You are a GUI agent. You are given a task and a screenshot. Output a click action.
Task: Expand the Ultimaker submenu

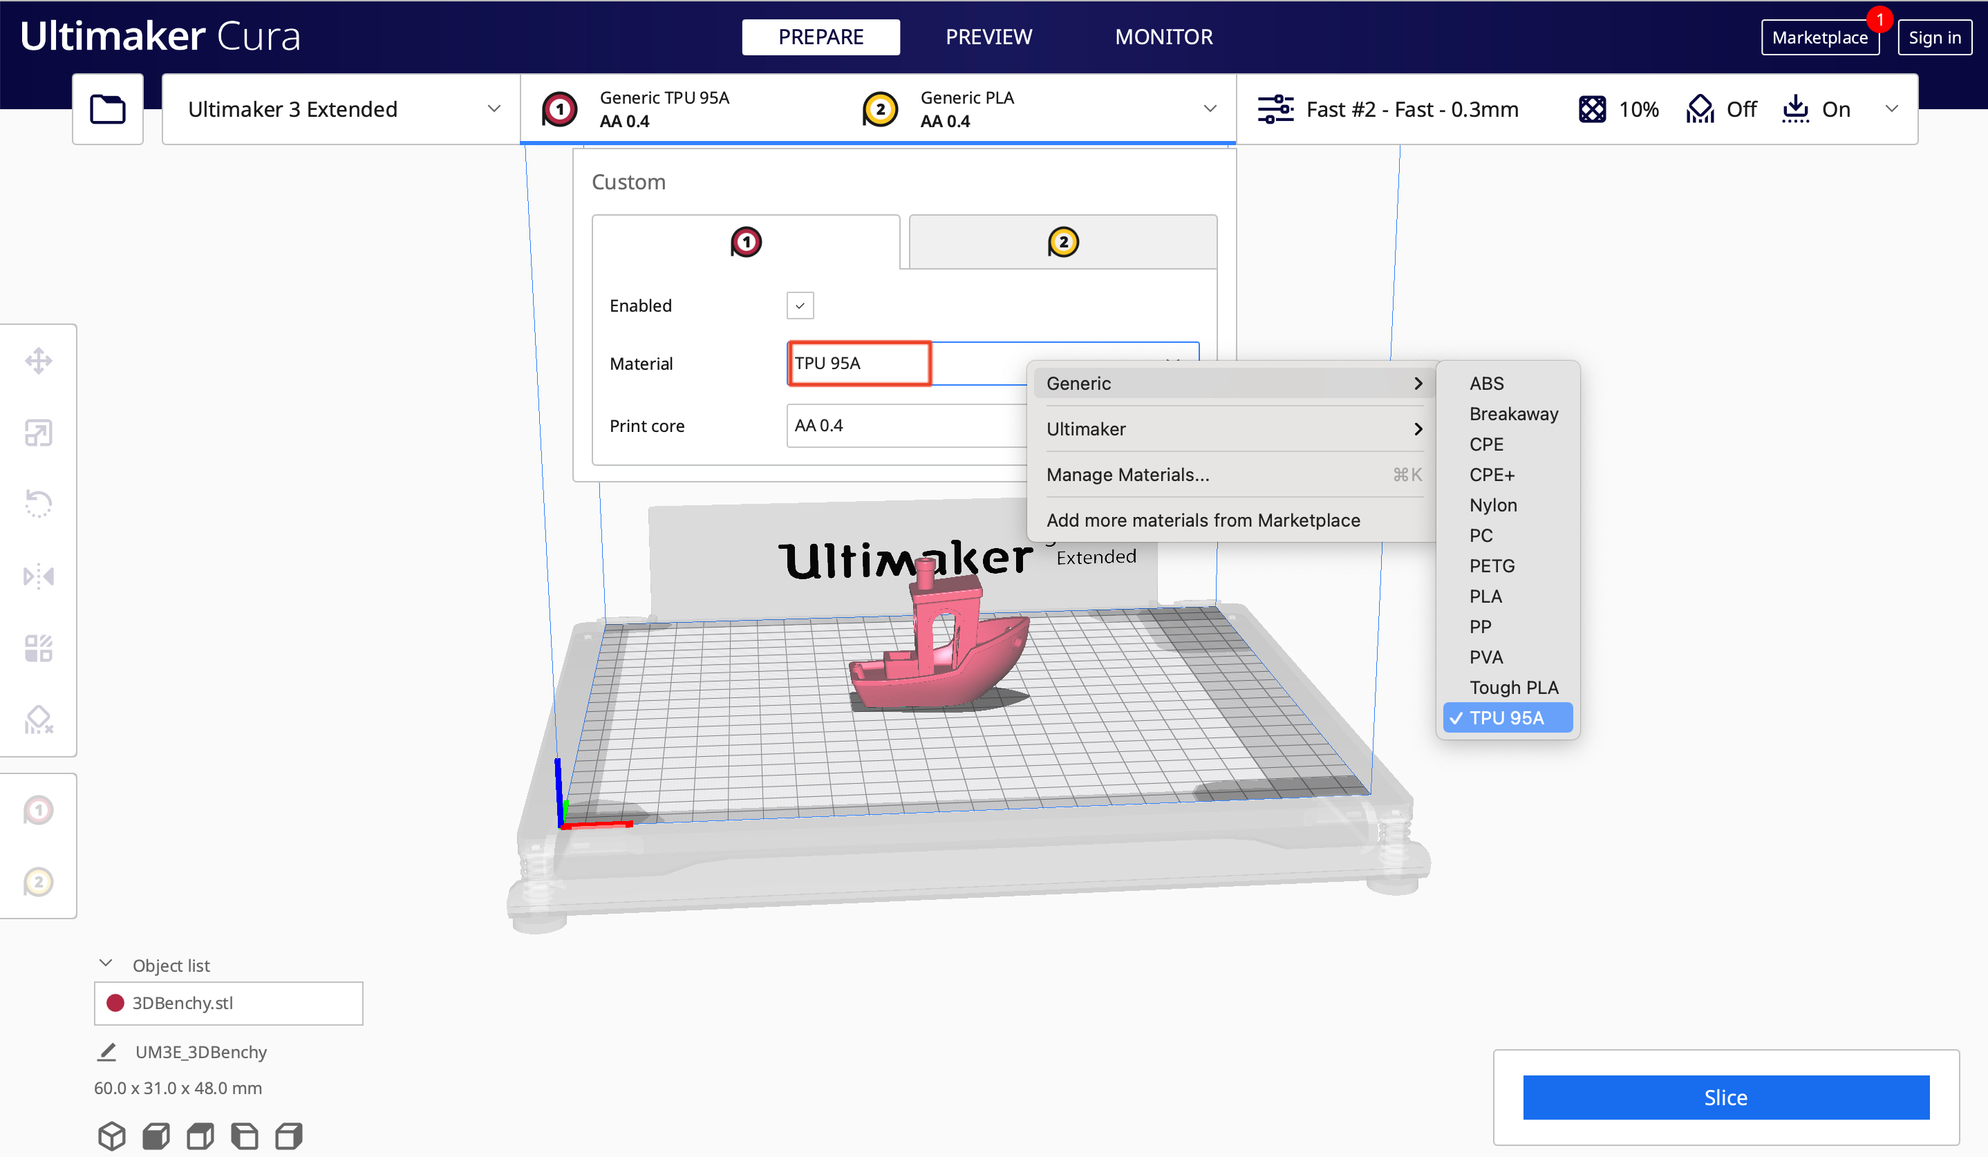pos(1234,429)
